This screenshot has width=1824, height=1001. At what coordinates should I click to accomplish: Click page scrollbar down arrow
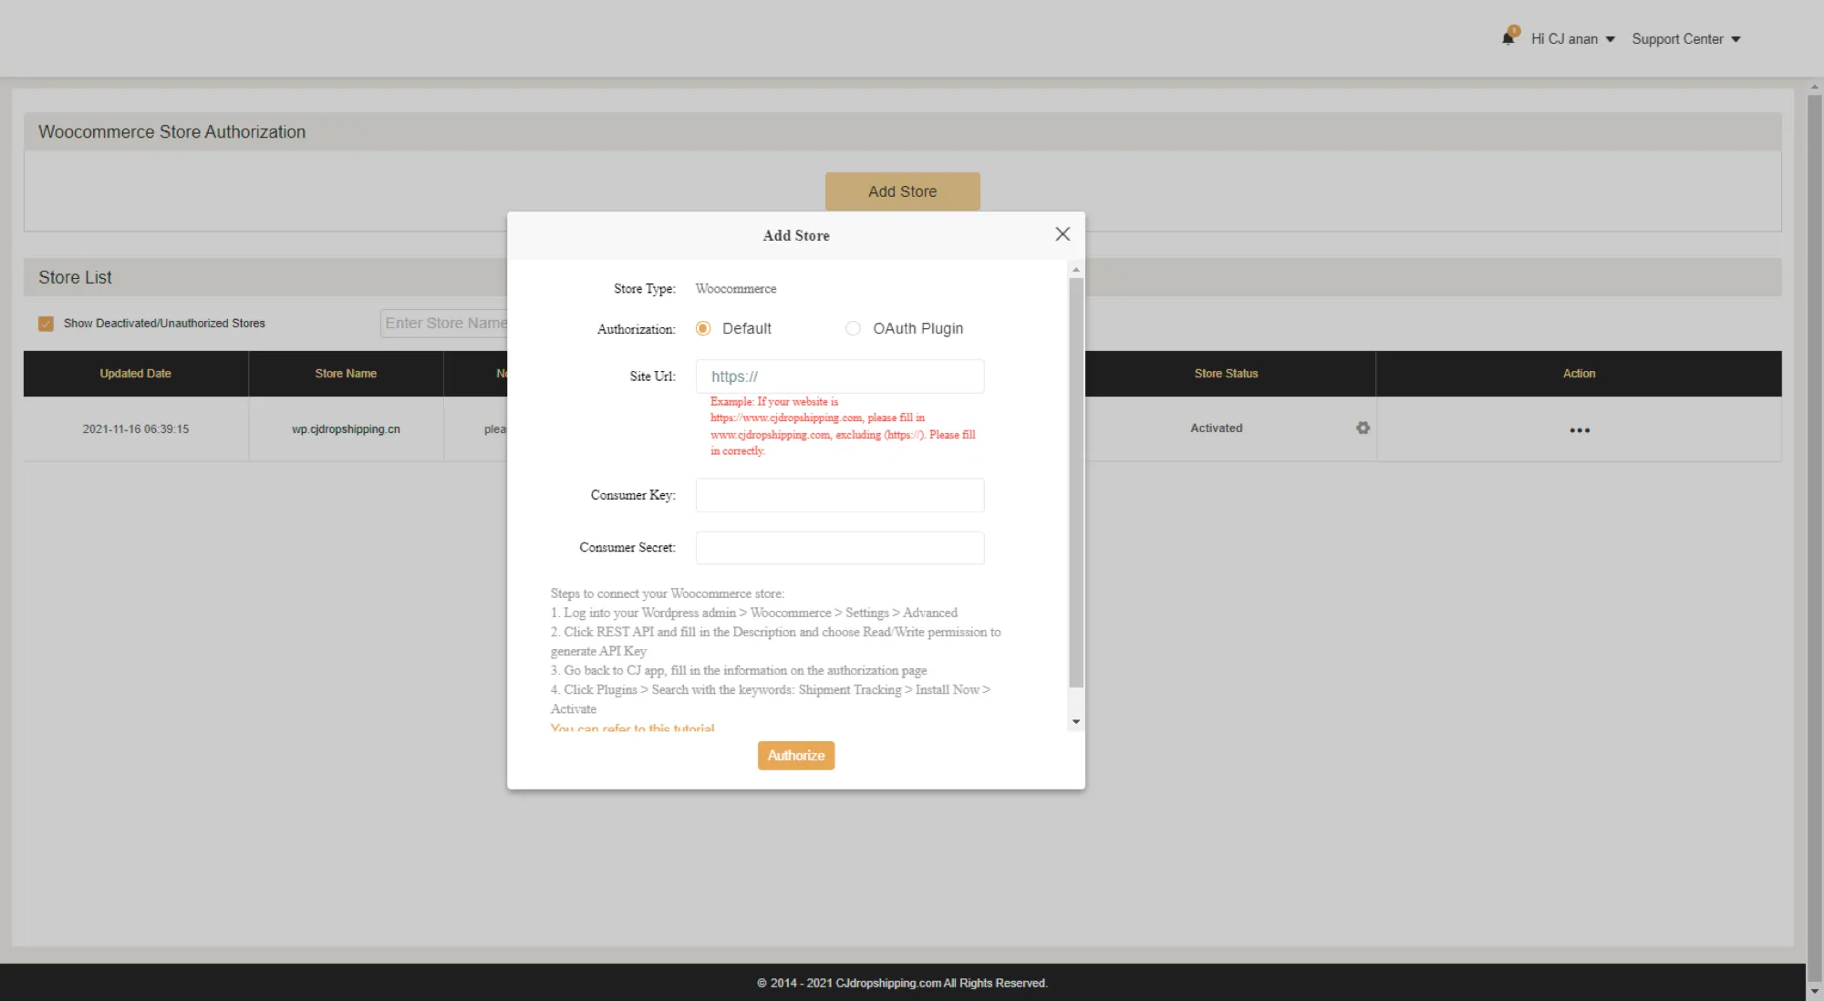click(1814, 991)
